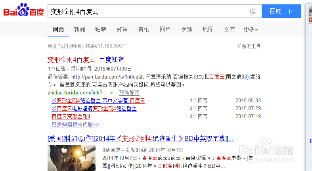
Task: Click the Transformers 4 movie thumbnail
Action: point(72,158)
